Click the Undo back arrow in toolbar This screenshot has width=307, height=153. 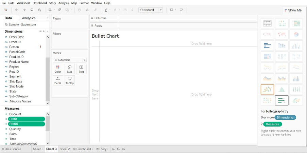coord(17,10)
